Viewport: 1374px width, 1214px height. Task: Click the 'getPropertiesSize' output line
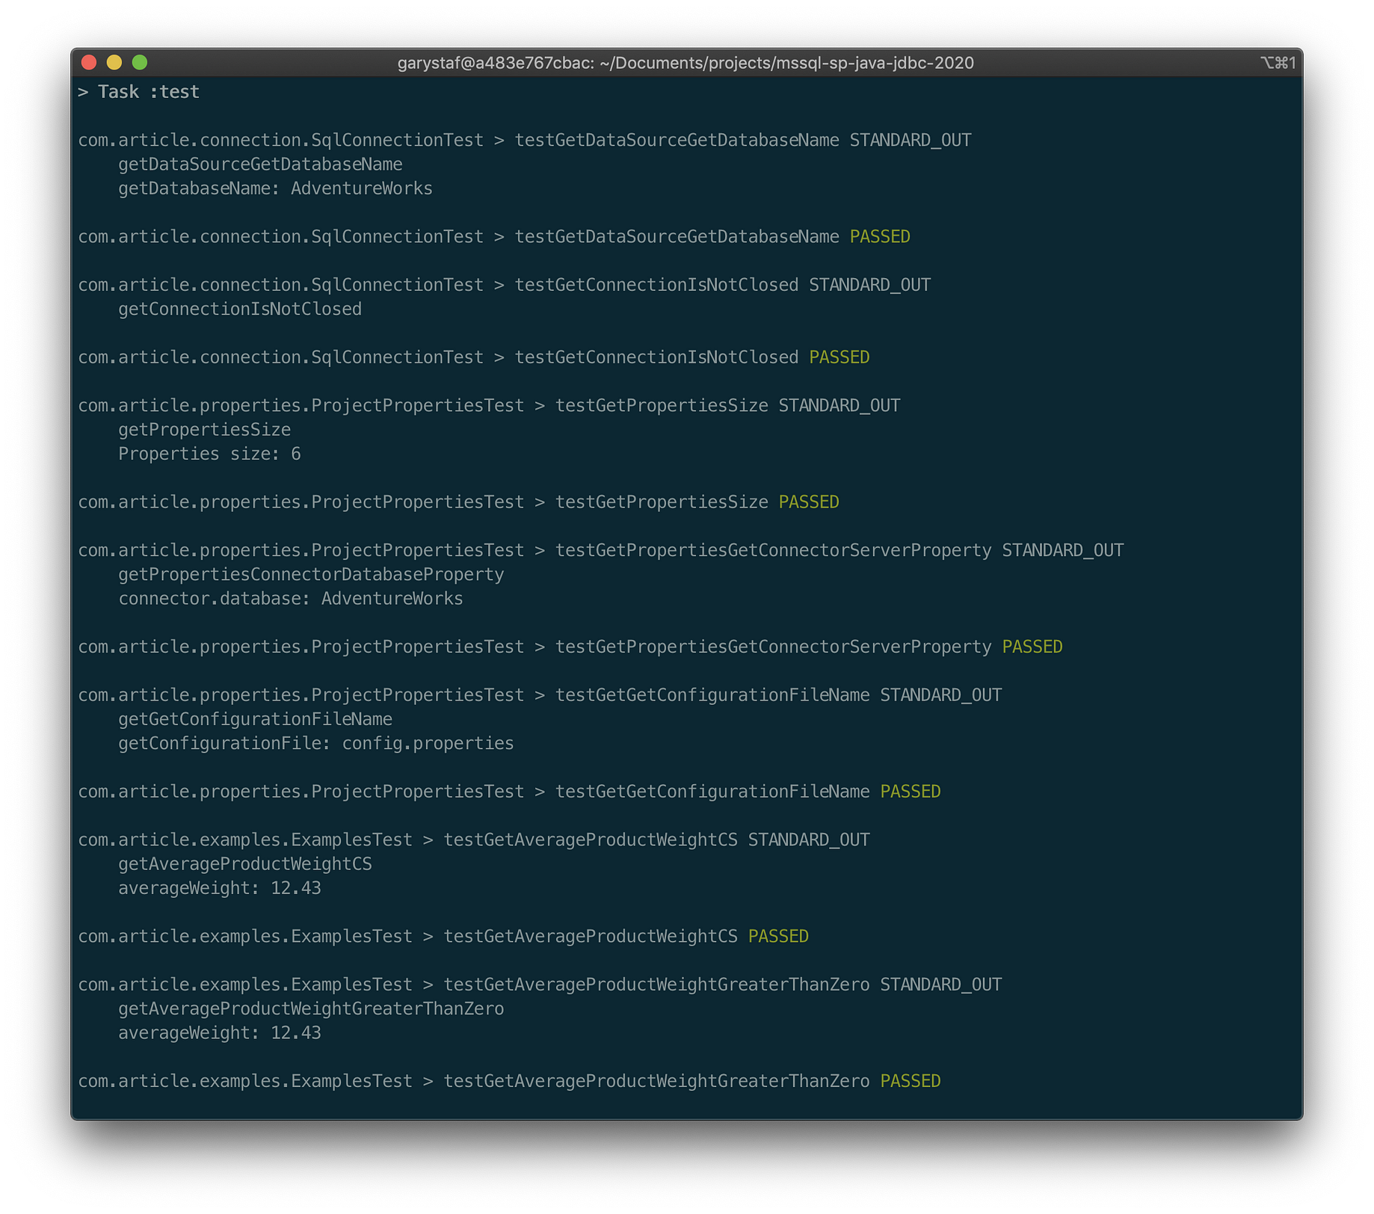(204, 430)
